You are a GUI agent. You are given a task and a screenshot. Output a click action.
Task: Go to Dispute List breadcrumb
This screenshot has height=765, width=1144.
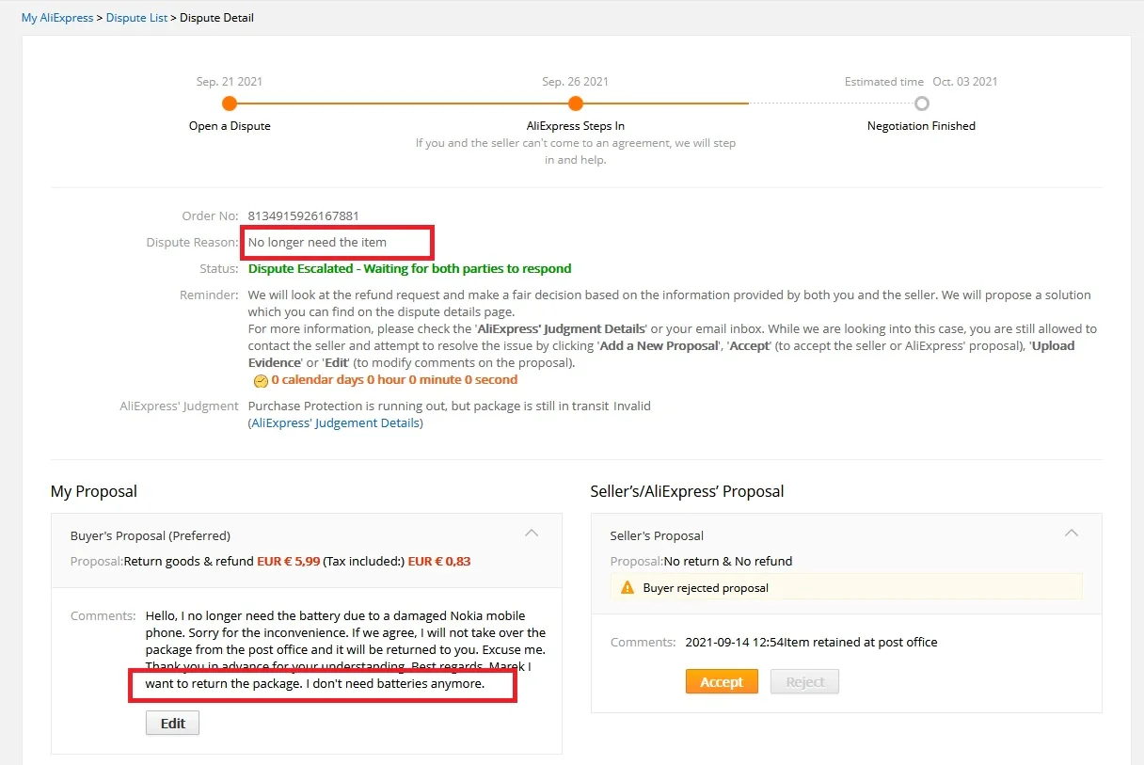(x=137, y=18)
